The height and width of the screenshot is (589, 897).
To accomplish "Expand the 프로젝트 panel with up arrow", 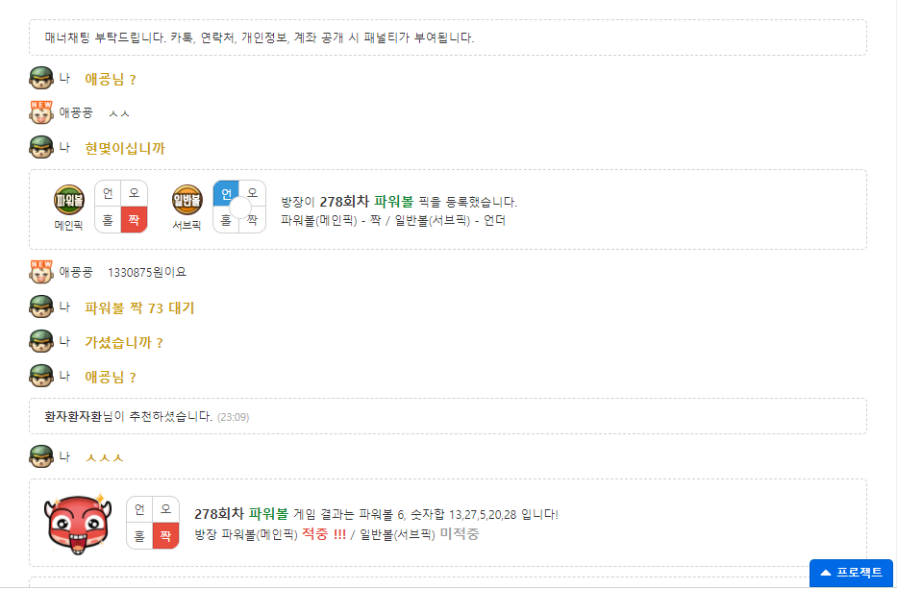I will (851, 573).
